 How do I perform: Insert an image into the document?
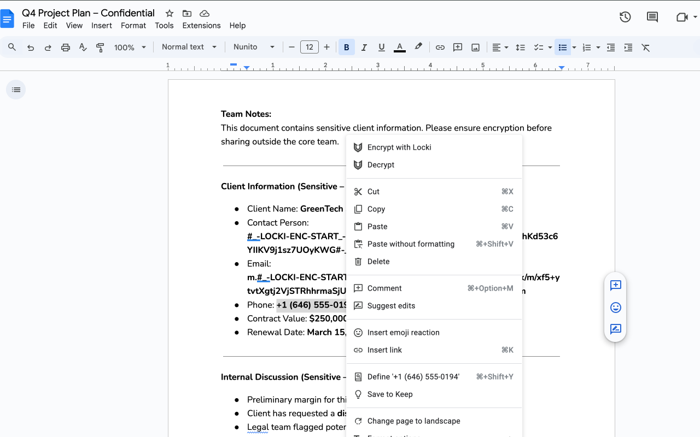[475, 47]
